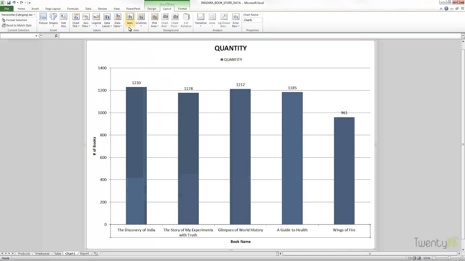Insert a Picture into the chart

click(43, 19)
